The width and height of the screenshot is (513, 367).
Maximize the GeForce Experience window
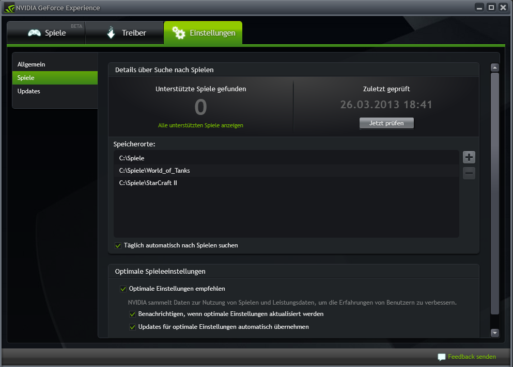click(x=491, y=8)
